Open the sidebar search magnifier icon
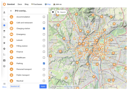This screenshot has width=128, height=90. coord(4,19)
